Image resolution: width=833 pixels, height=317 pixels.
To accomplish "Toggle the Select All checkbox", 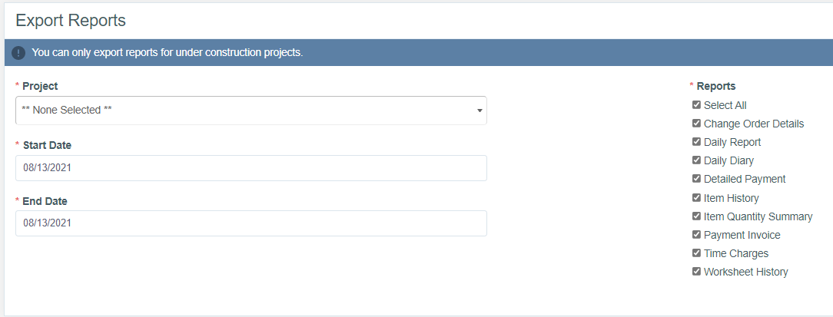I will (696, 105).
